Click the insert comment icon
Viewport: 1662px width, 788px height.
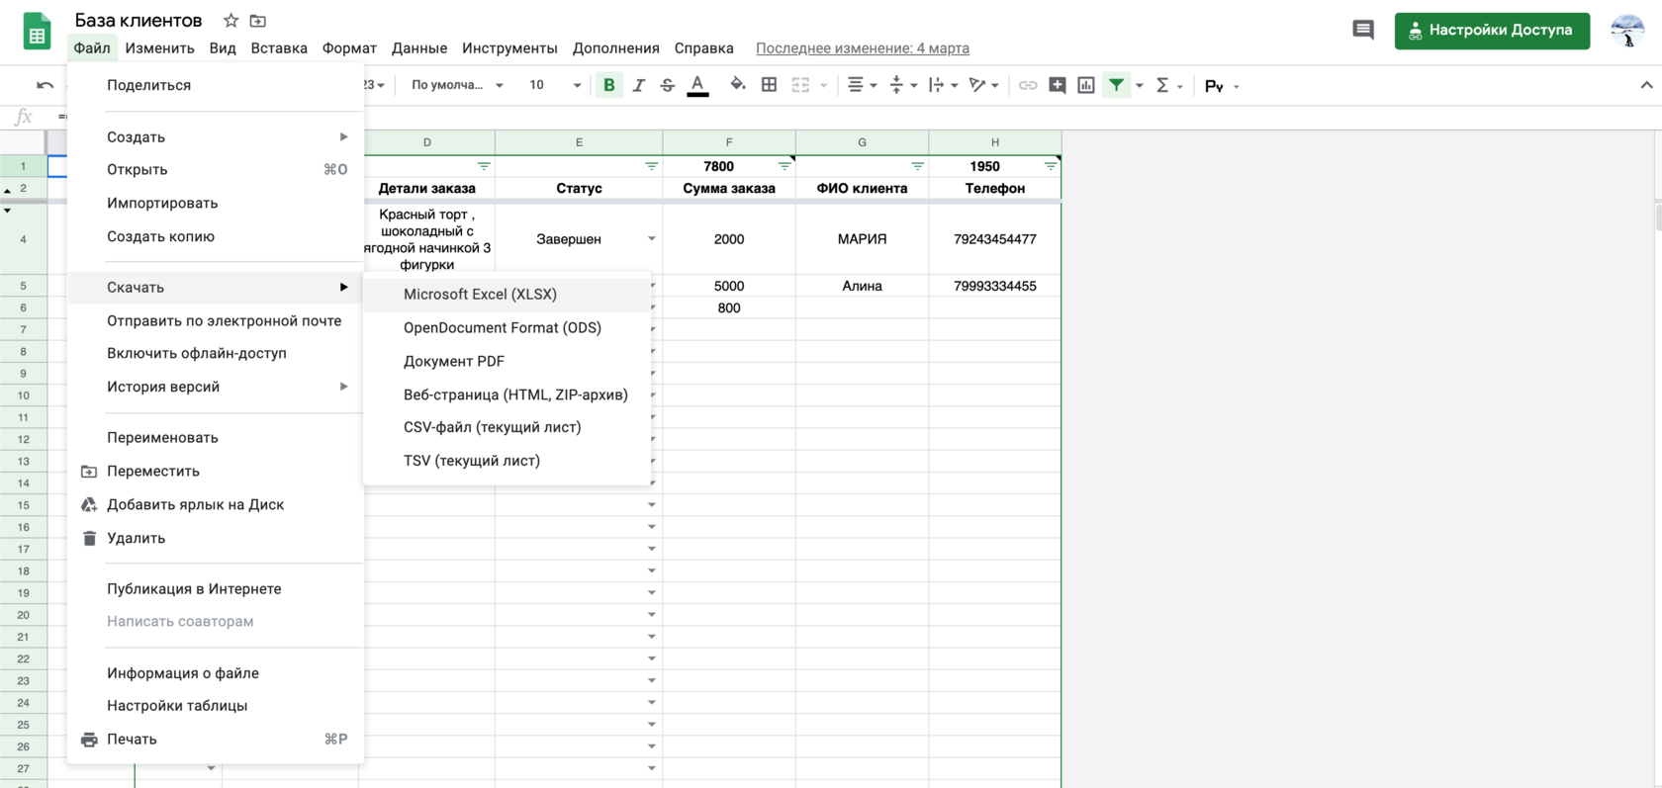click(1058, 85)
